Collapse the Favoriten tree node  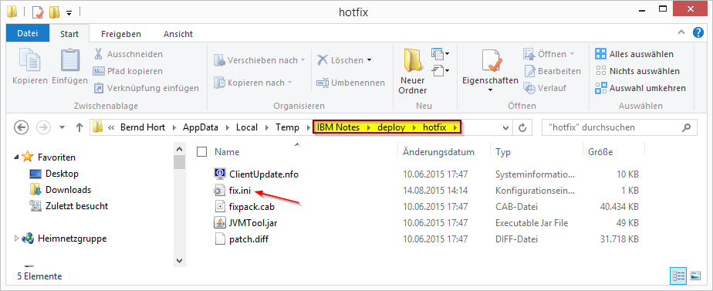16,157
